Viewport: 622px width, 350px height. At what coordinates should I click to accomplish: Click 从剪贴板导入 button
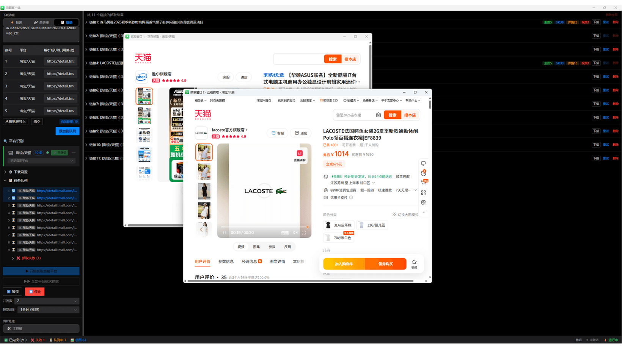tap(16, 122)
